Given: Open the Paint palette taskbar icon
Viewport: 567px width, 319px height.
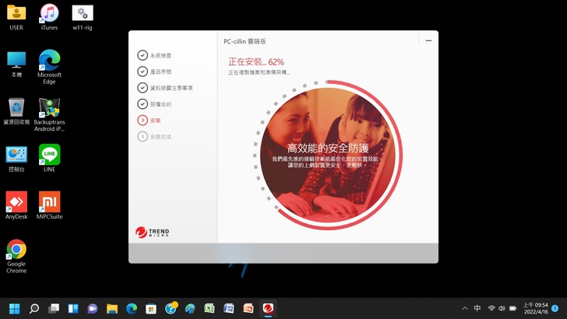Looking at the screenshot, I should (190, 309).
